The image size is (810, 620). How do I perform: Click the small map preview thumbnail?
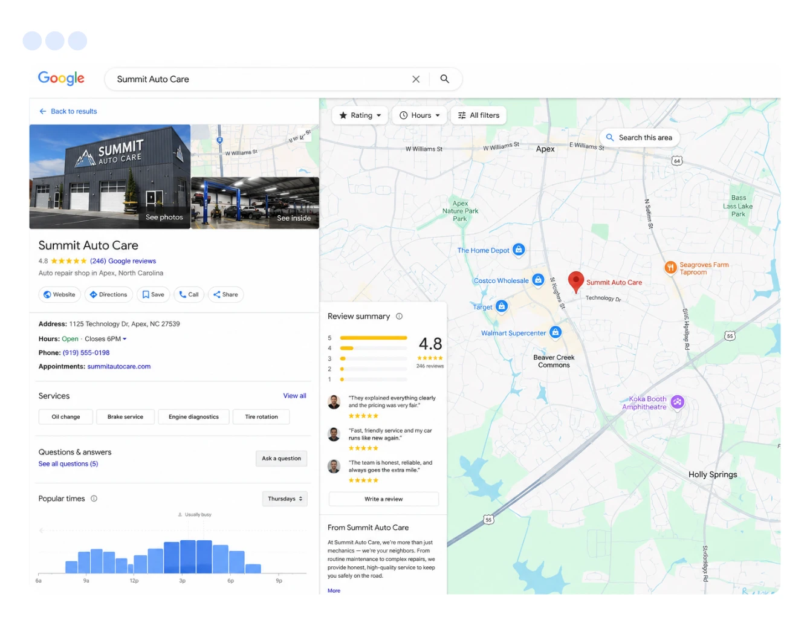(255, 150)
